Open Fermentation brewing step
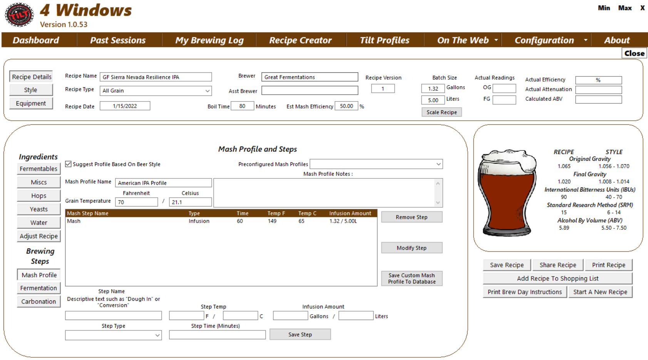Image resolution: width=648 pixels, height=360 pixels. [39, 288]
